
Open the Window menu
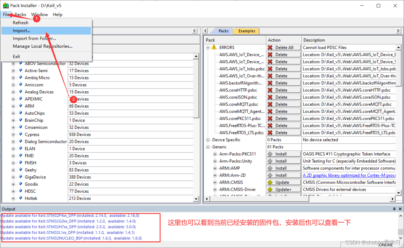pyautogui.click(x=39, y=14)
